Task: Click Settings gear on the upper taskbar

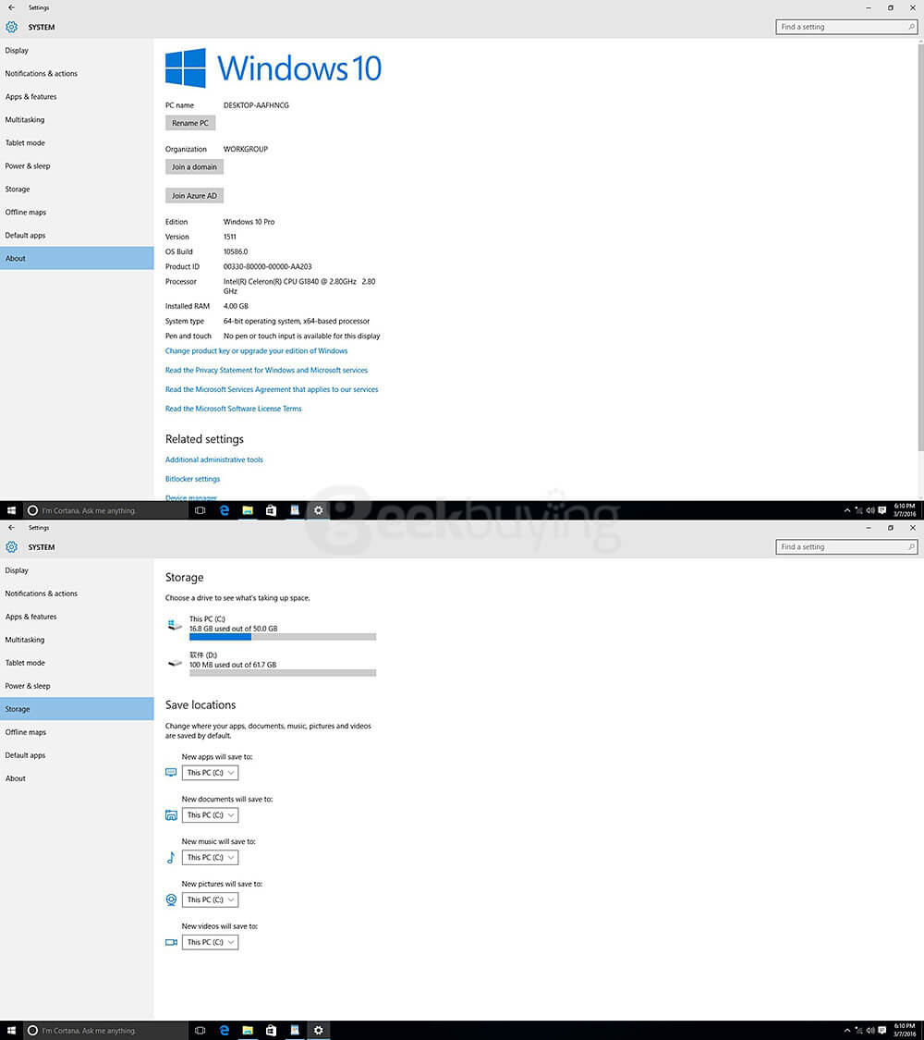Action: 318,510
